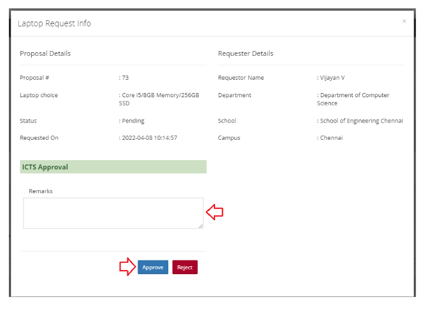Select the Laptop Request Info title

54,23
